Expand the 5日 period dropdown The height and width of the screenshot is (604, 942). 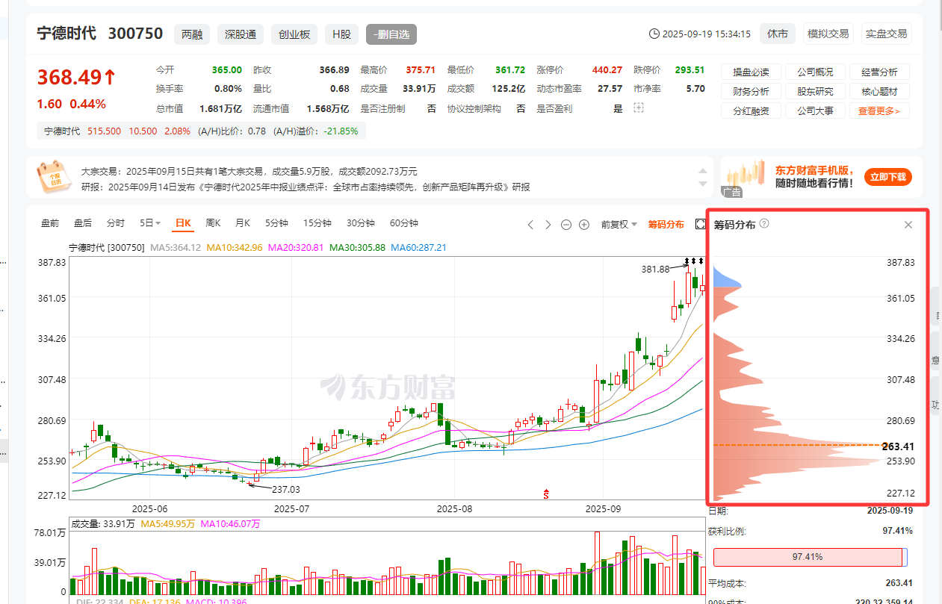point(150,222)
